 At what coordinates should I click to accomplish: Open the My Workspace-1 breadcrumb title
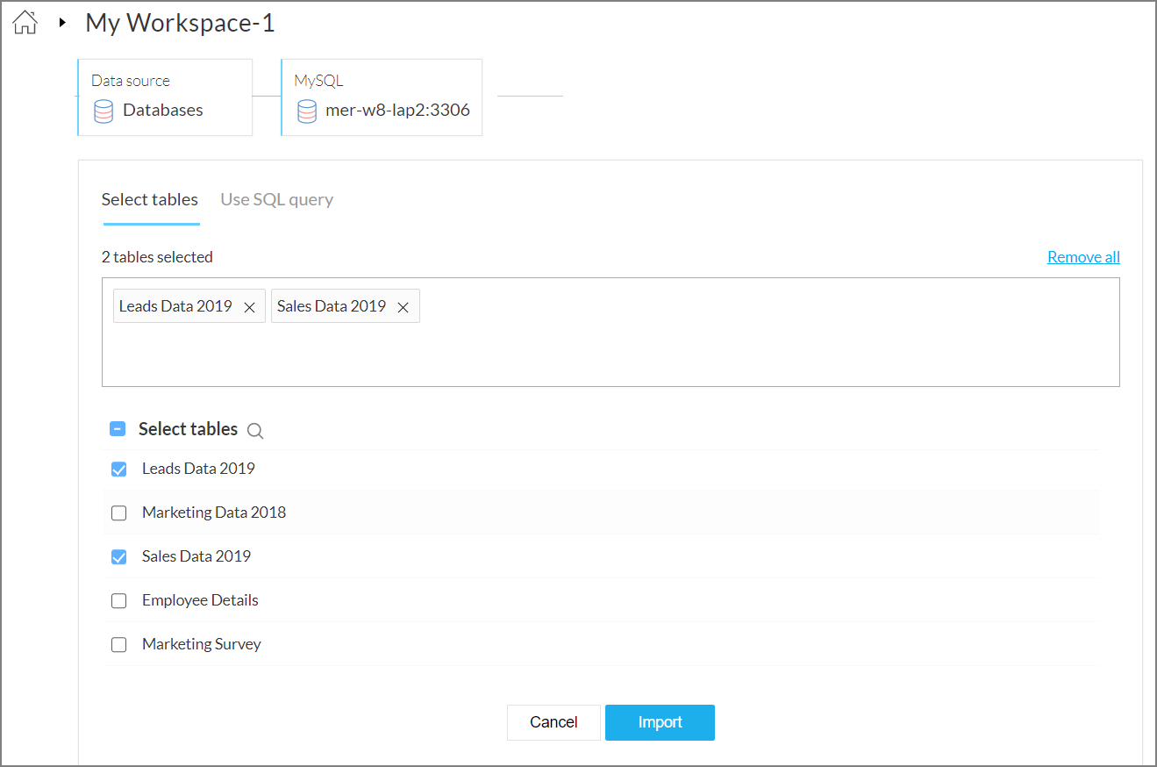tap(180, 23)
